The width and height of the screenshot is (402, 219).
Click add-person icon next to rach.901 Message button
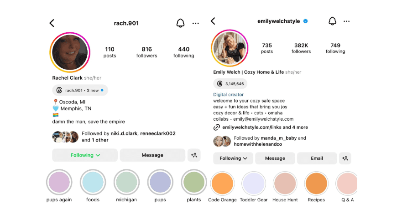click(194, 155)
